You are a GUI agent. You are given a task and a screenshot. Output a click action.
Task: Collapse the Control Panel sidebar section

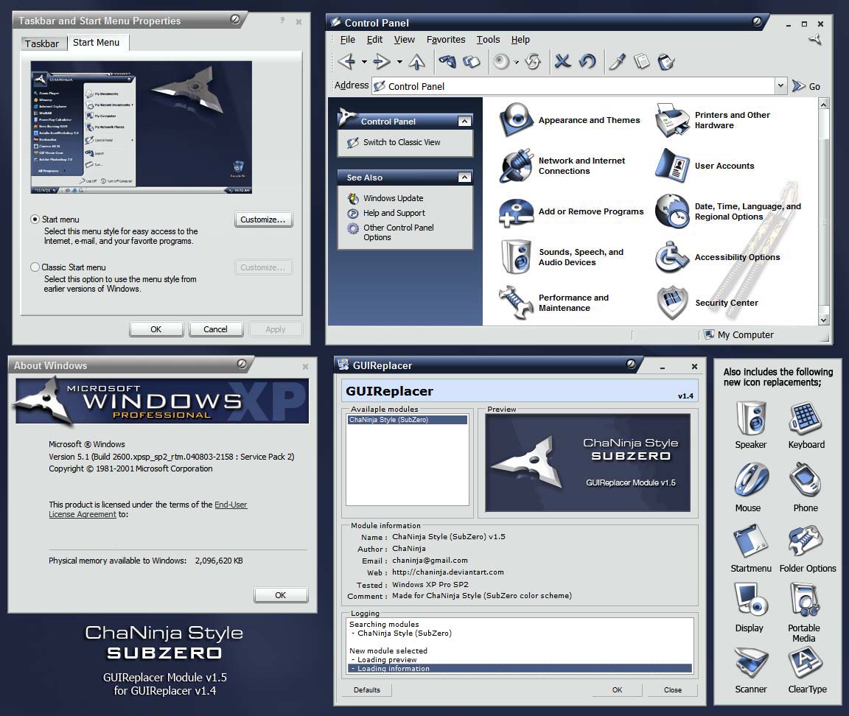click(464, 122)
